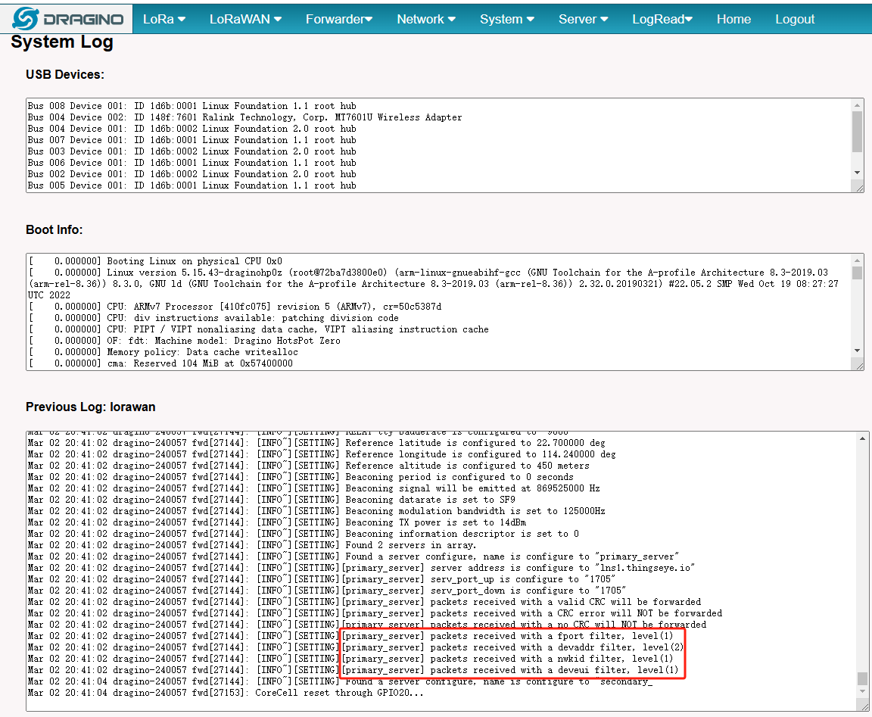Expand the Server dropdown

pyautogui.click(x=583, y=19)
